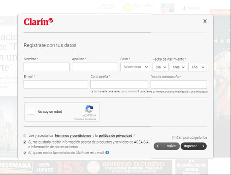231x175 pixels.
Task: Open reCAPTCHA Privacidad link
Action: point(79,119)
